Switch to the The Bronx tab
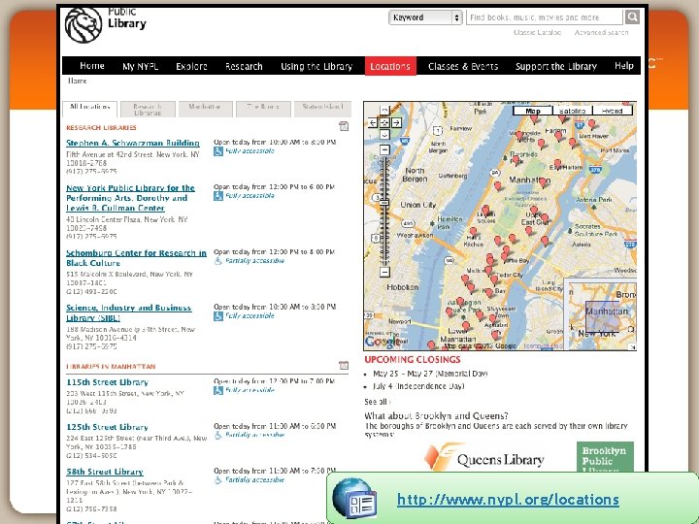Image resolution: width=699 pixels, height=524 pixels. pyautogui.click(x=263, y=109)
